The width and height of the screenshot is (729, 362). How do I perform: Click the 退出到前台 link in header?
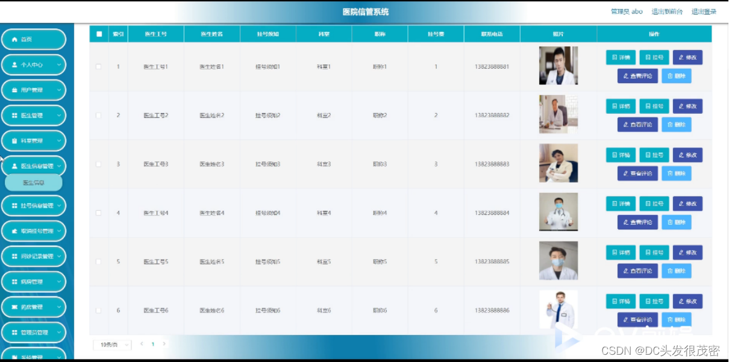pos(668,11)
